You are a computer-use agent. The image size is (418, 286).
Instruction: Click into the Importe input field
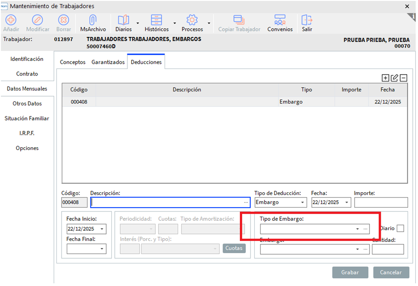(x=381, y=203)
